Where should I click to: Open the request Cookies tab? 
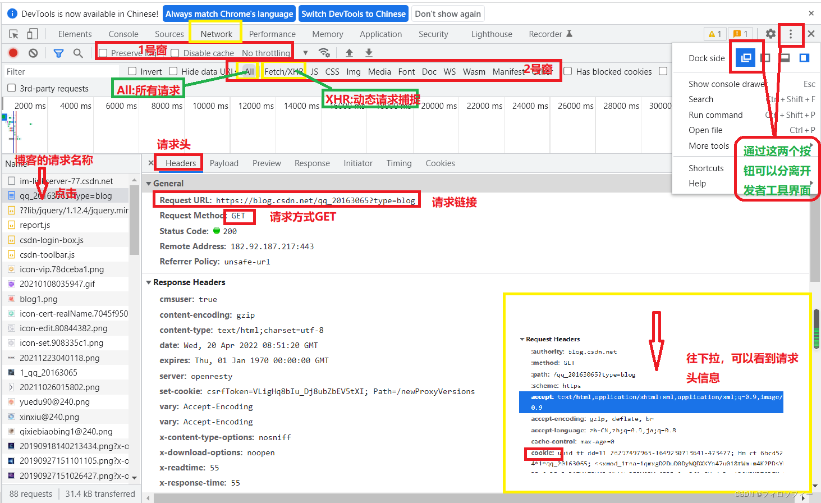(440, 163)
